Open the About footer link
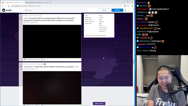 pos(101,16)
